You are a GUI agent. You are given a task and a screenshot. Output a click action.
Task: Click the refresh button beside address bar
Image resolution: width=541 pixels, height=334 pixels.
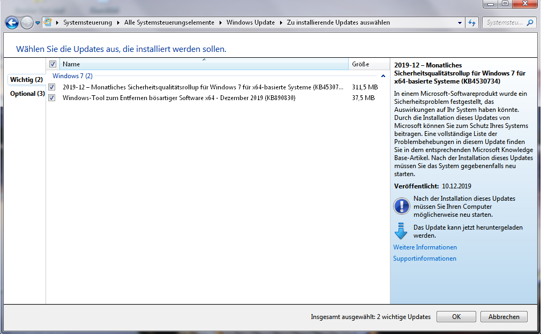(472, 23)
